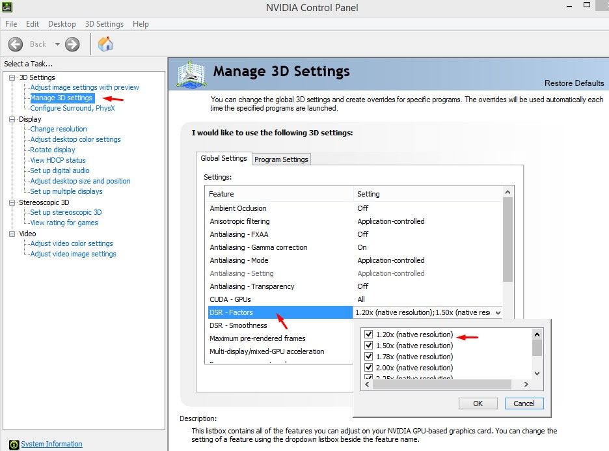Toggle the 2.00x native resolution checkbox
Viewport: 609px width, 451px height.
point(368,367)
